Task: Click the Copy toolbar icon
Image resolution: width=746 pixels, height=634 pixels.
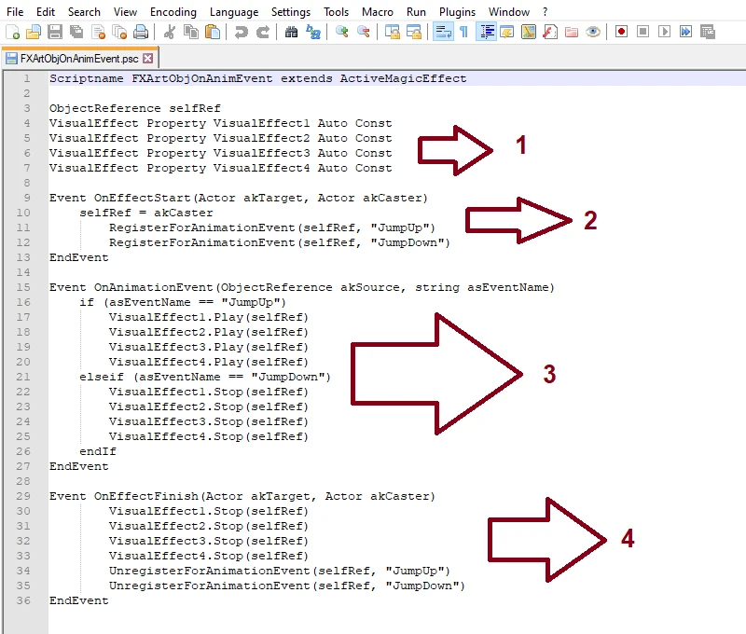Action: point(191,32)
